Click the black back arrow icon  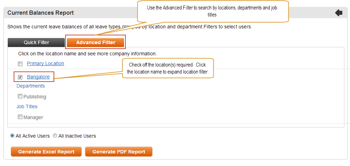coord(339,13)
